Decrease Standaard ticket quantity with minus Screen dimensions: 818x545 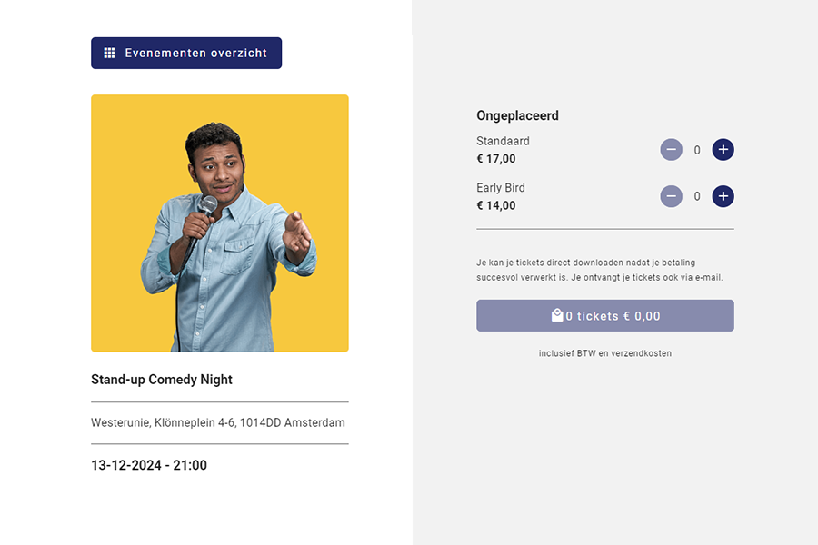pos(671,150)
